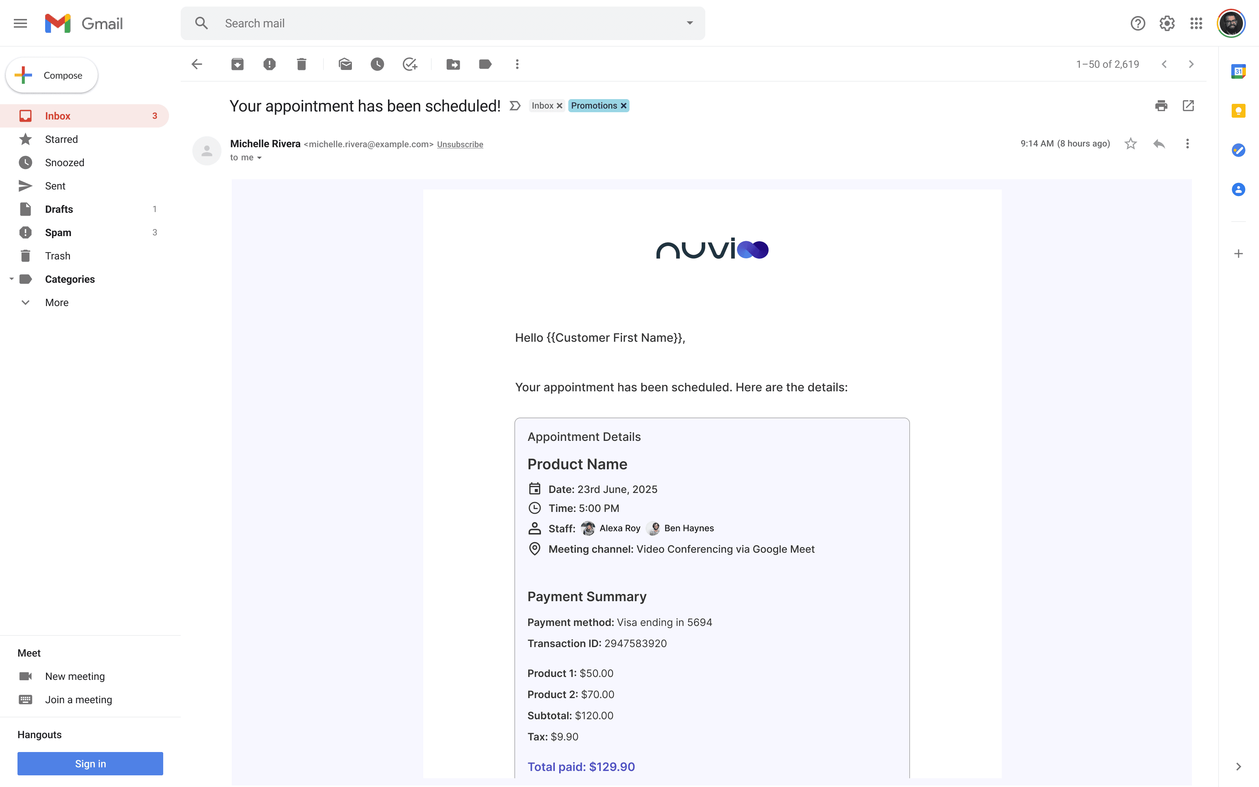This screenshot has height=787, width=1259.
Task: Go to the Spam folder
Action: pos(58,233)
